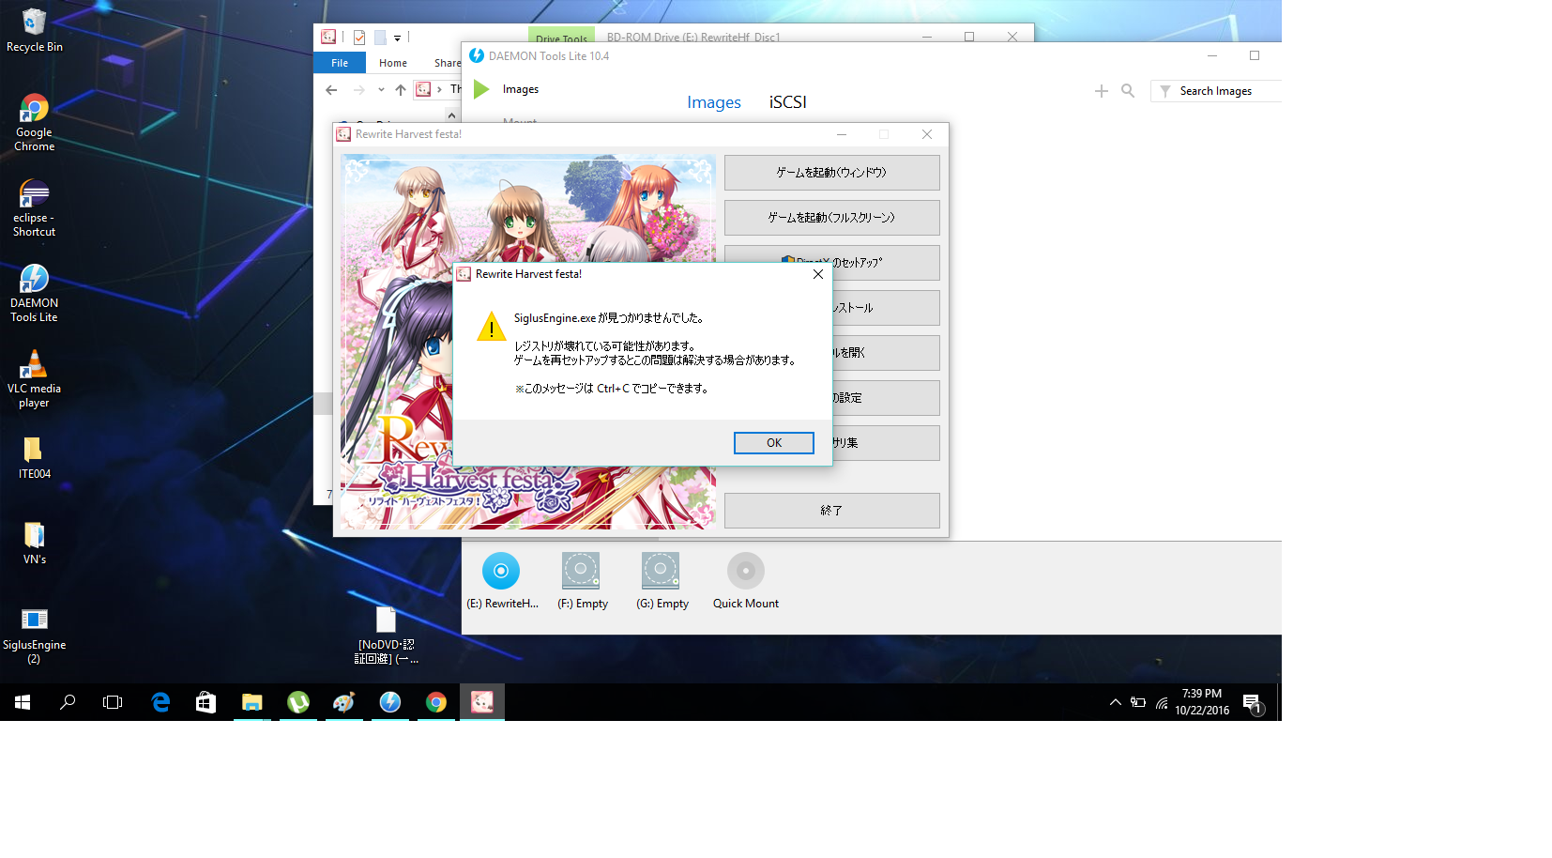Click the magnifier search icon in DAEMON Tools
The image size is (1552, 858).
(1128, 91)
